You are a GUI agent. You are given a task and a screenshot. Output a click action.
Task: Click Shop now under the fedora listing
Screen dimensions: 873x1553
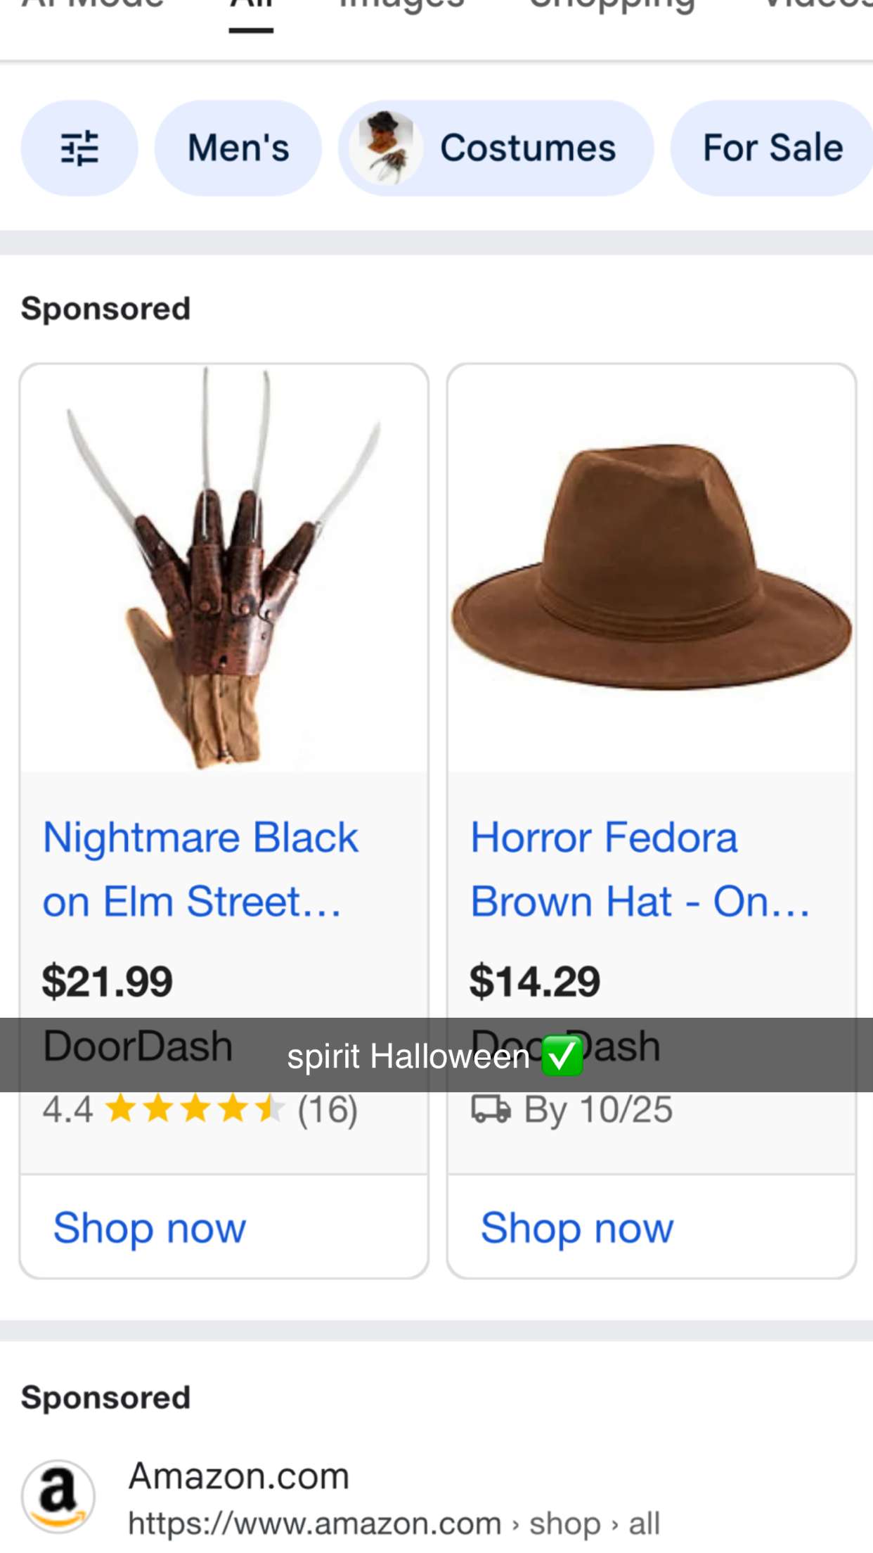(577, 1228)
